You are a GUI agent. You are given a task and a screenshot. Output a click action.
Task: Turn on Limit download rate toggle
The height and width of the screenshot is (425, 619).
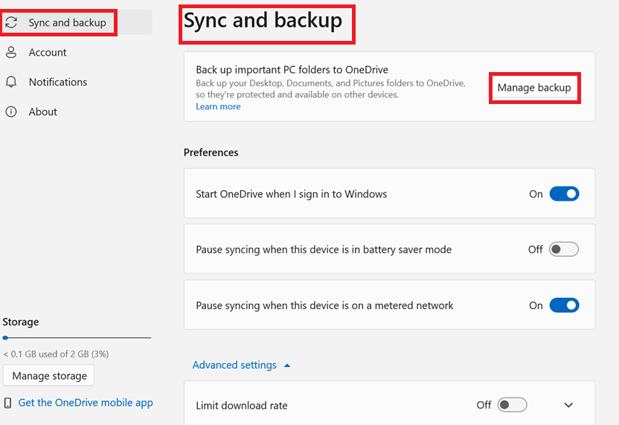(x=512, y=405)
